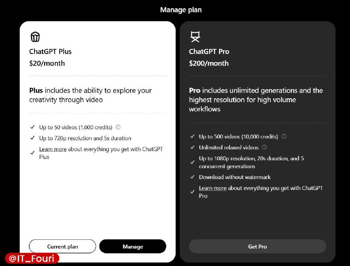The image size is (350, 266).
Task: Click checkmark beside Download without watermark
Action: coord(192,177)
